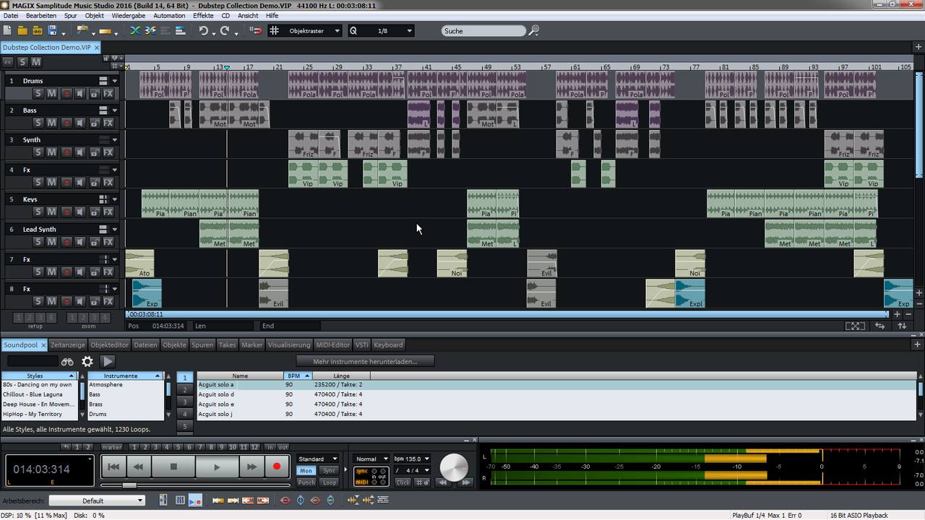This screenshot has width=925, height=520.
Task: Click the fast forward transport button
Action: pos(251,467)
